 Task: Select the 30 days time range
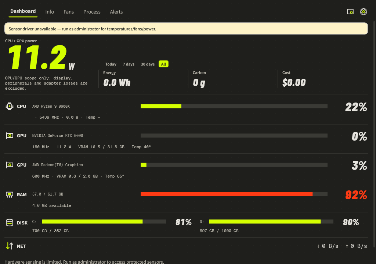pos(148,64)
